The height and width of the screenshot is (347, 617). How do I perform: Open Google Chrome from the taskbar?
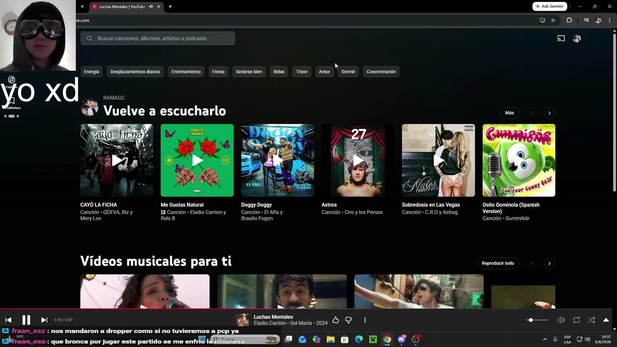coord(387,339)
